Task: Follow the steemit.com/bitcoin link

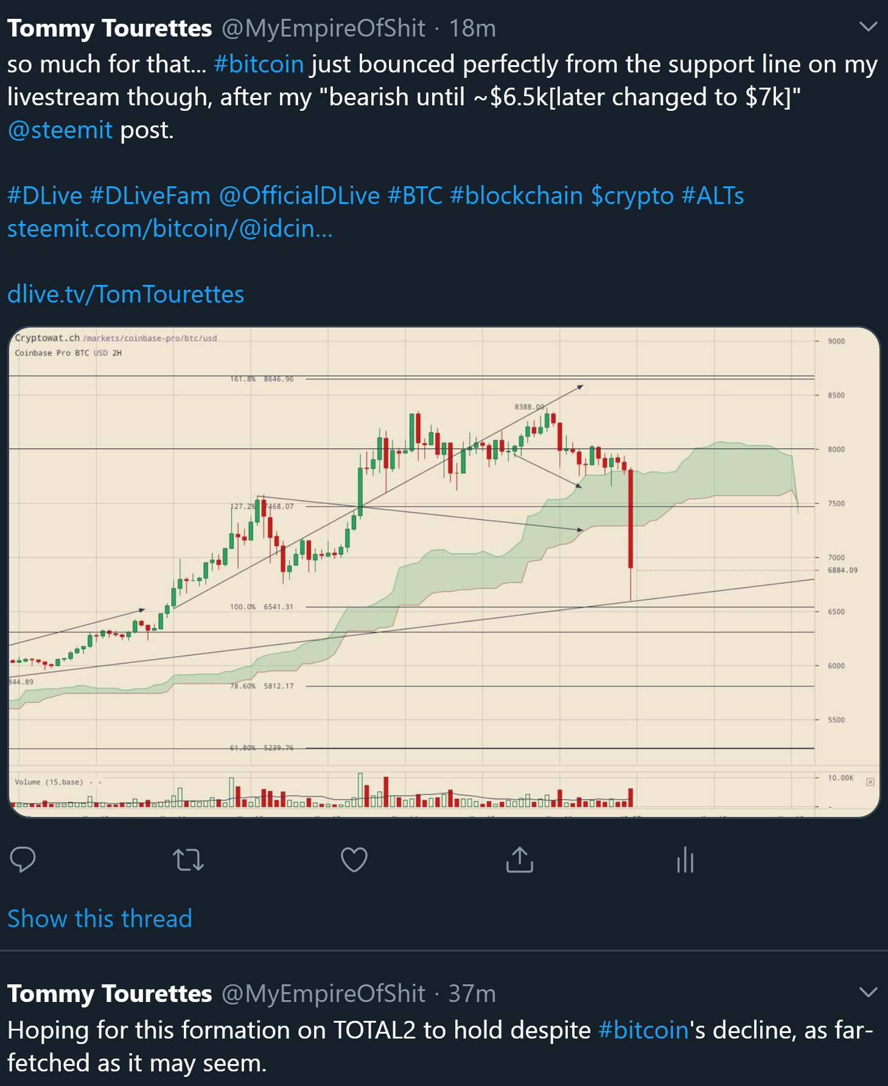Action: point(170,228)
